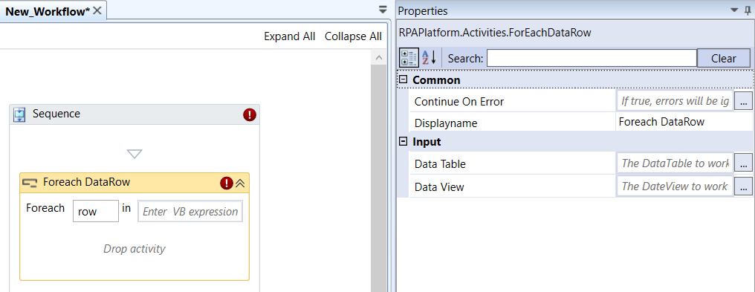Open expression editor for Continue On Error

tap(743, 101)
